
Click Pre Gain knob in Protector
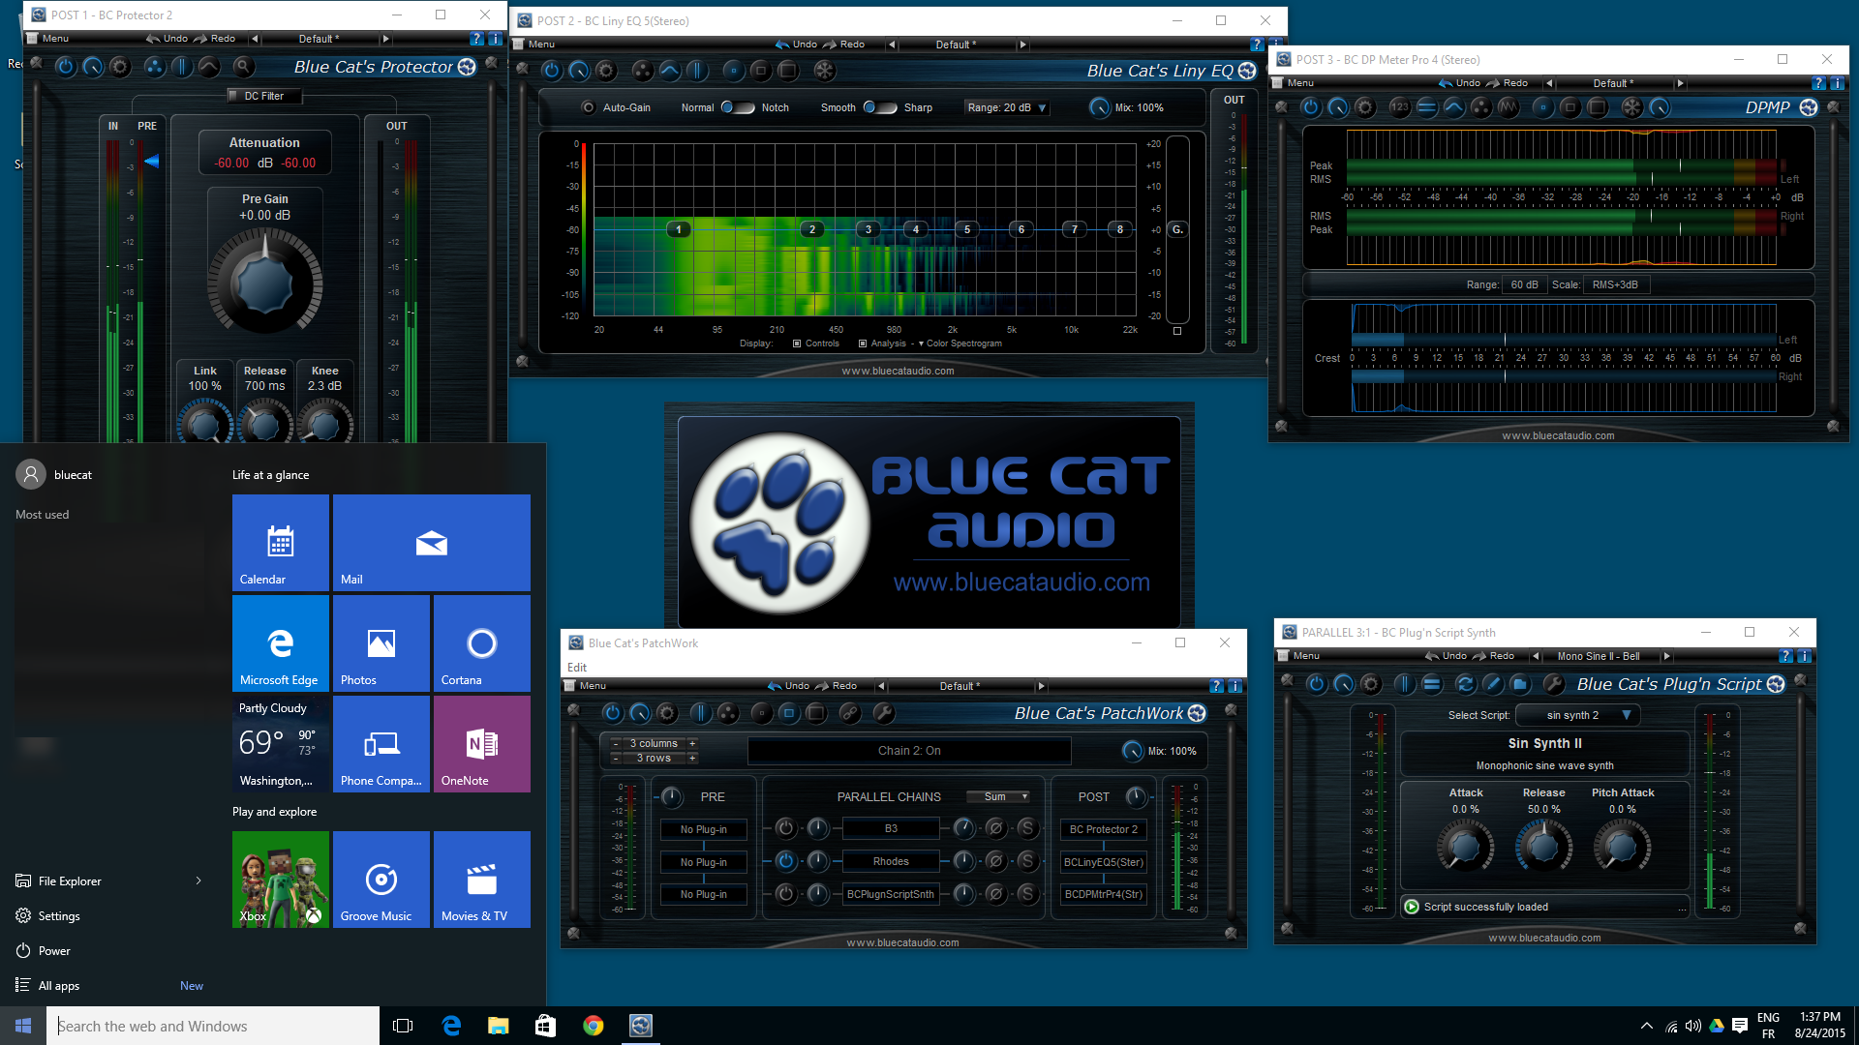click(264, 284)
